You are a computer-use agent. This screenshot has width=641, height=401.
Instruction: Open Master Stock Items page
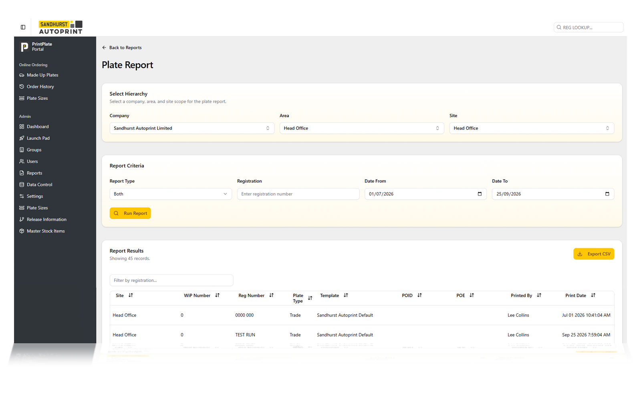pyautogui.click(x=46, y=231)
